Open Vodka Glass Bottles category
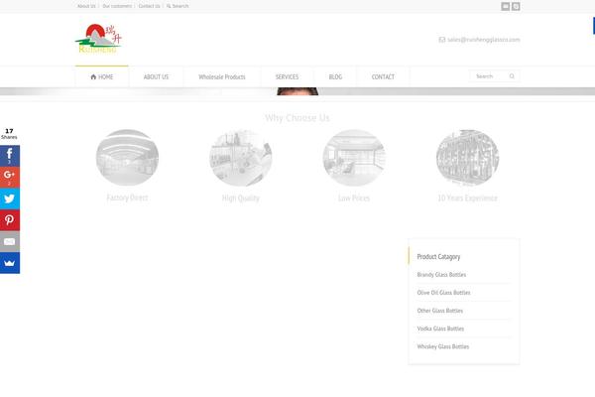The height and width of the screenshot is (397, 595). [x=440, y=329]
